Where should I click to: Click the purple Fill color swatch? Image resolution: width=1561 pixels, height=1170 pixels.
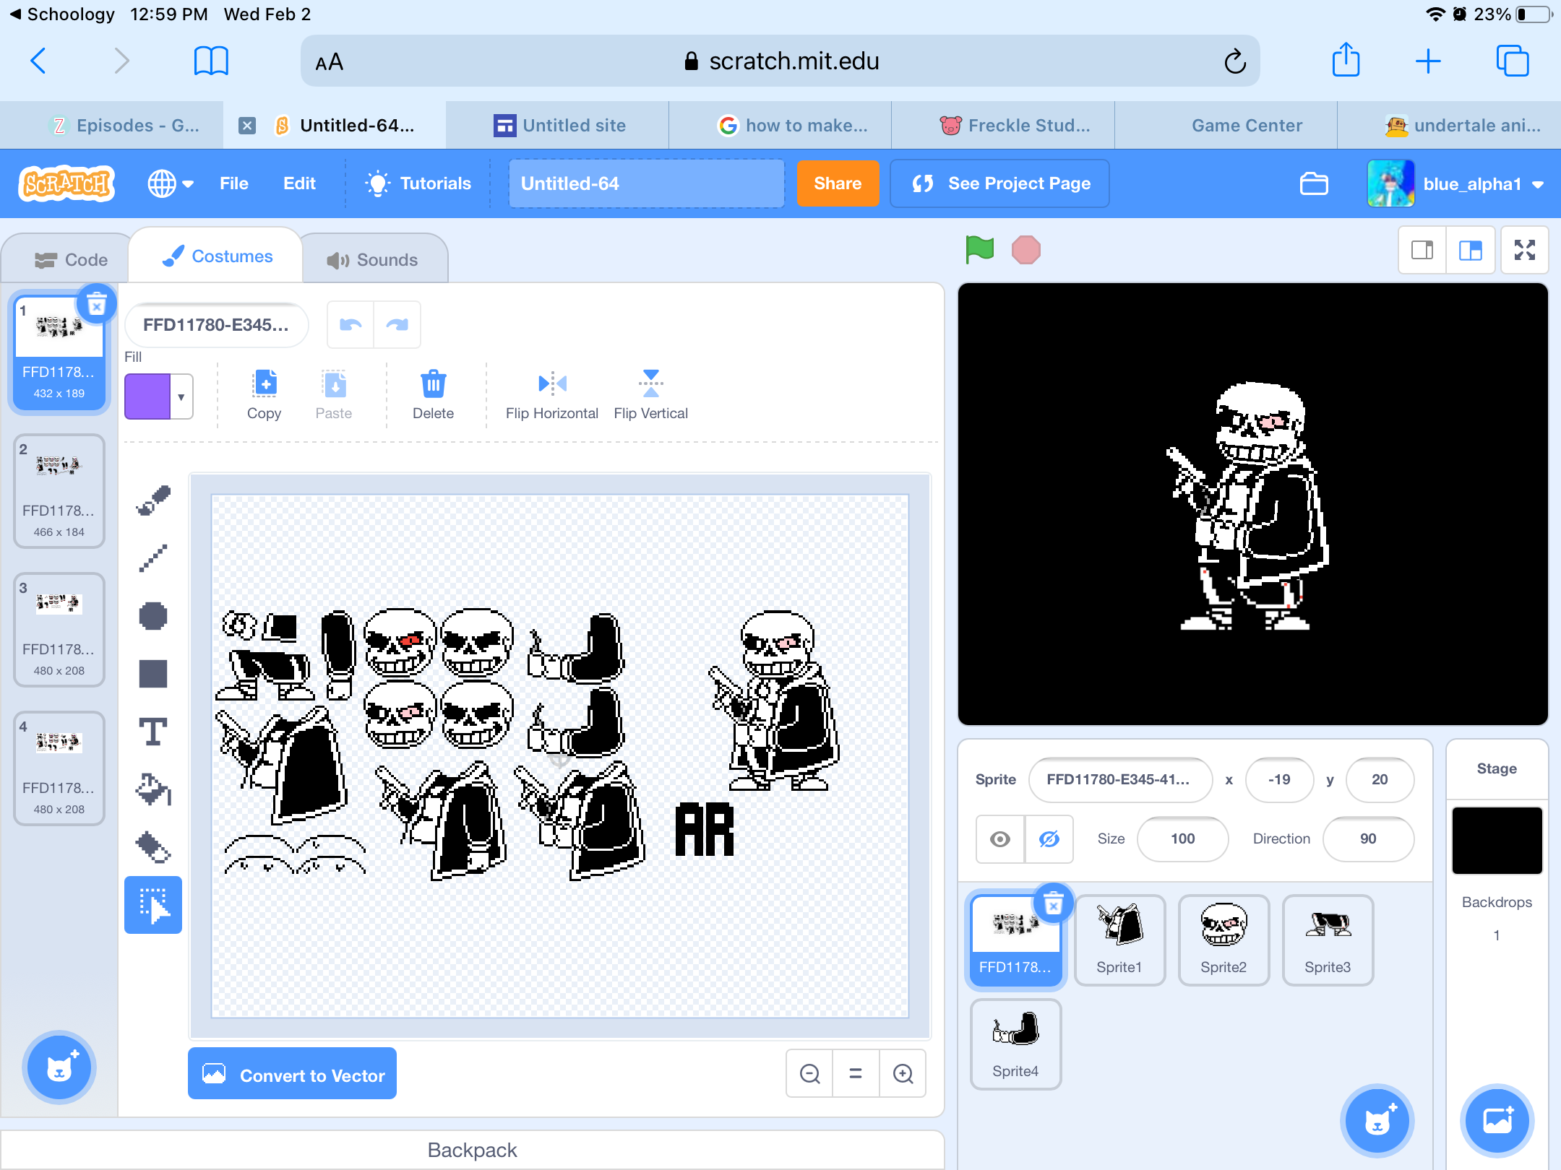[150, 396]
